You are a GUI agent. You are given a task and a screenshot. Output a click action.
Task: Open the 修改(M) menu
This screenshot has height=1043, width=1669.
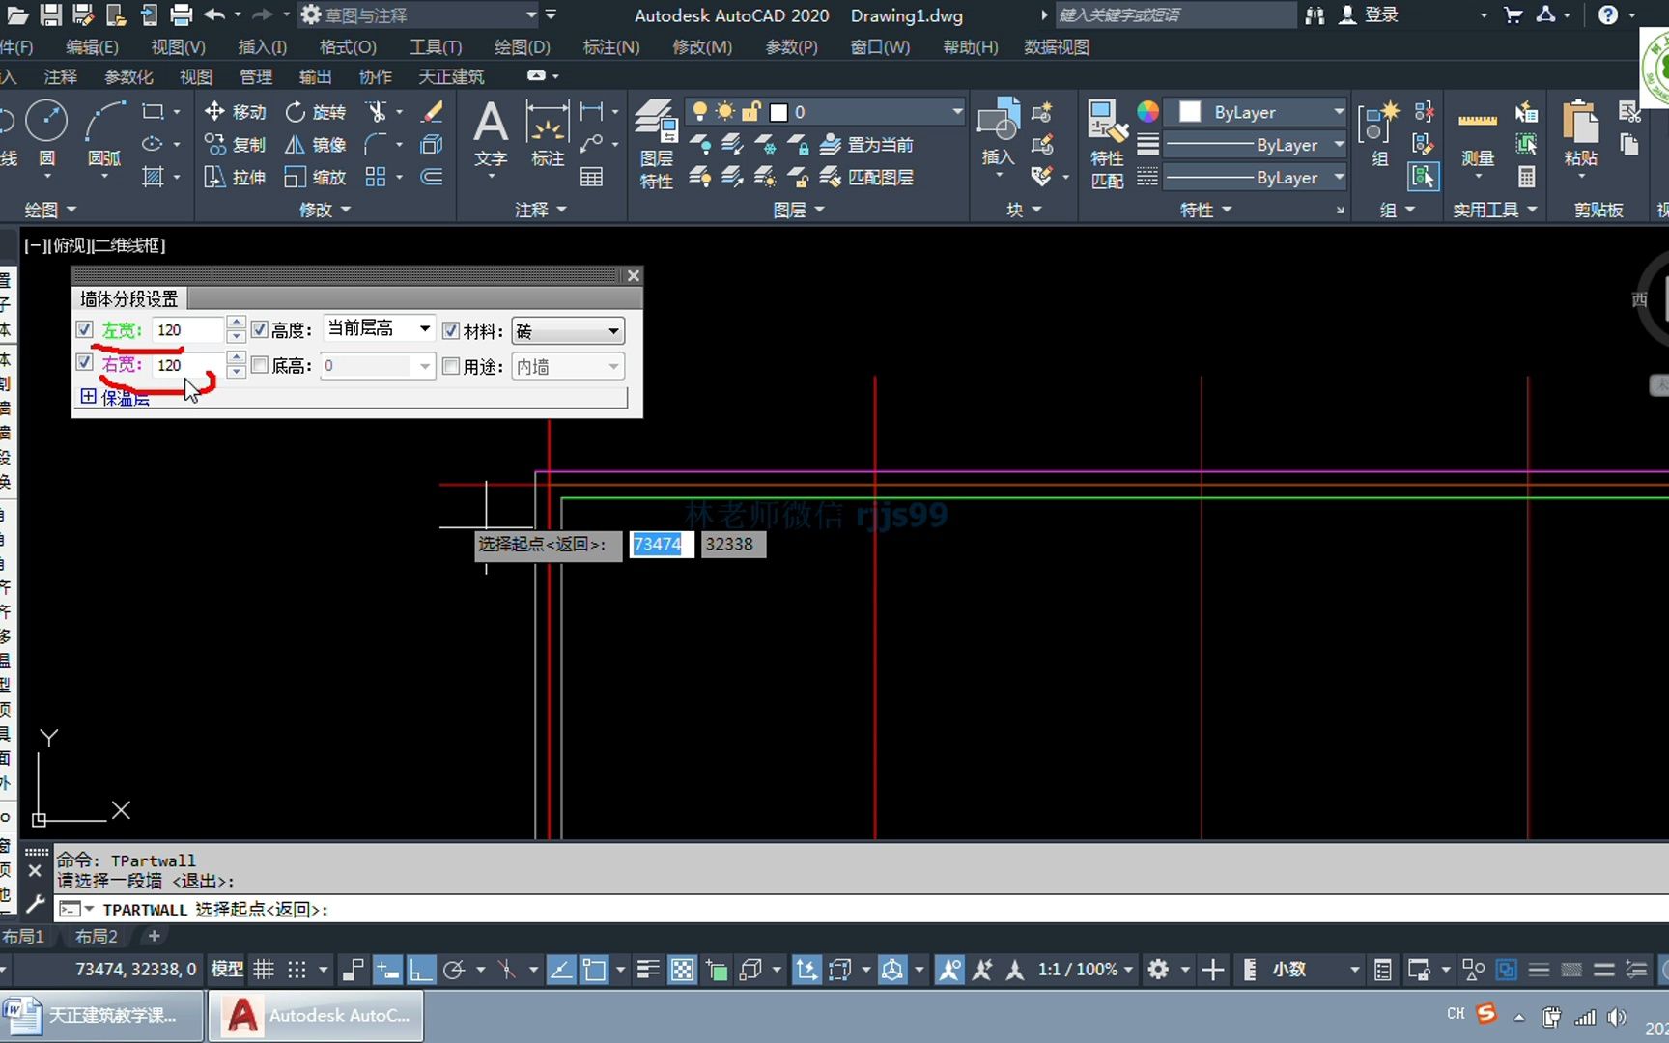(702, 46)
